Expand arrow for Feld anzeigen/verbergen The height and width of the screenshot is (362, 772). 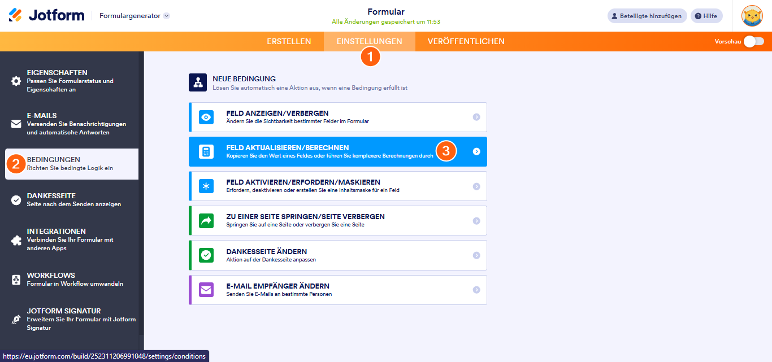(476, 117)
